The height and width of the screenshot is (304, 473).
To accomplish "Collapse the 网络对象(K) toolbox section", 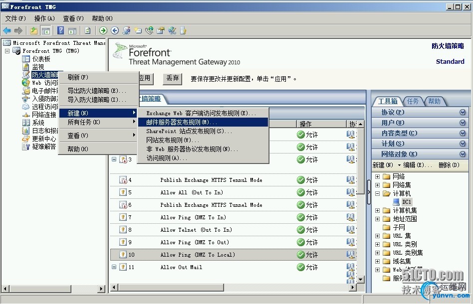I will [463, 154].
